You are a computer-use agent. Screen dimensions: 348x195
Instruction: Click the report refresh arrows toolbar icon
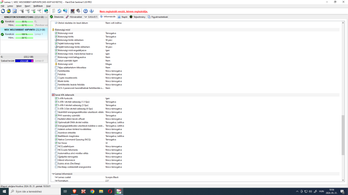click(x=59, y=11)
